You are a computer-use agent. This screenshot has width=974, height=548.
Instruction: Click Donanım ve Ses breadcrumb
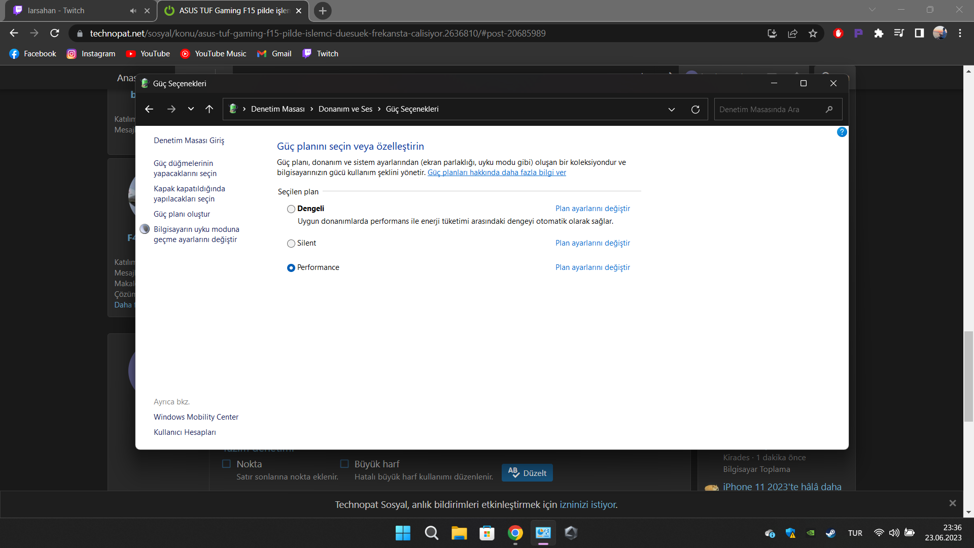coord(345,109)
